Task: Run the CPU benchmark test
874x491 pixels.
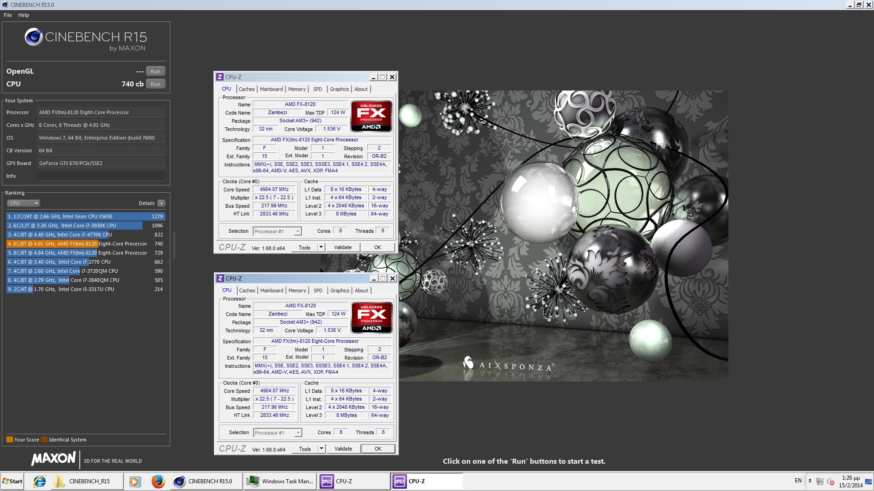Action: point(155,84)
